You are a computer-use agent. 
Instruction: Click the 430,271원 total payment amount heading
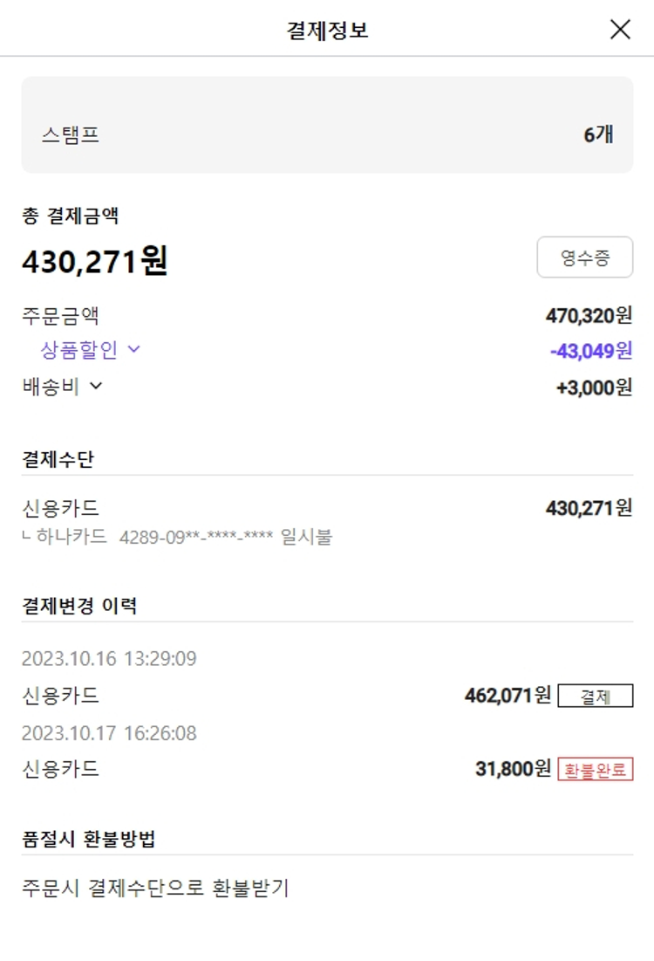[94, 261]
